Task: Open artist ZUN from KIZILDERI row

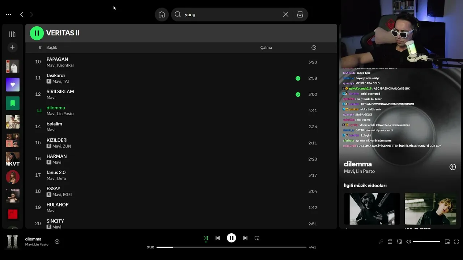Action: [x=67, y=146]
